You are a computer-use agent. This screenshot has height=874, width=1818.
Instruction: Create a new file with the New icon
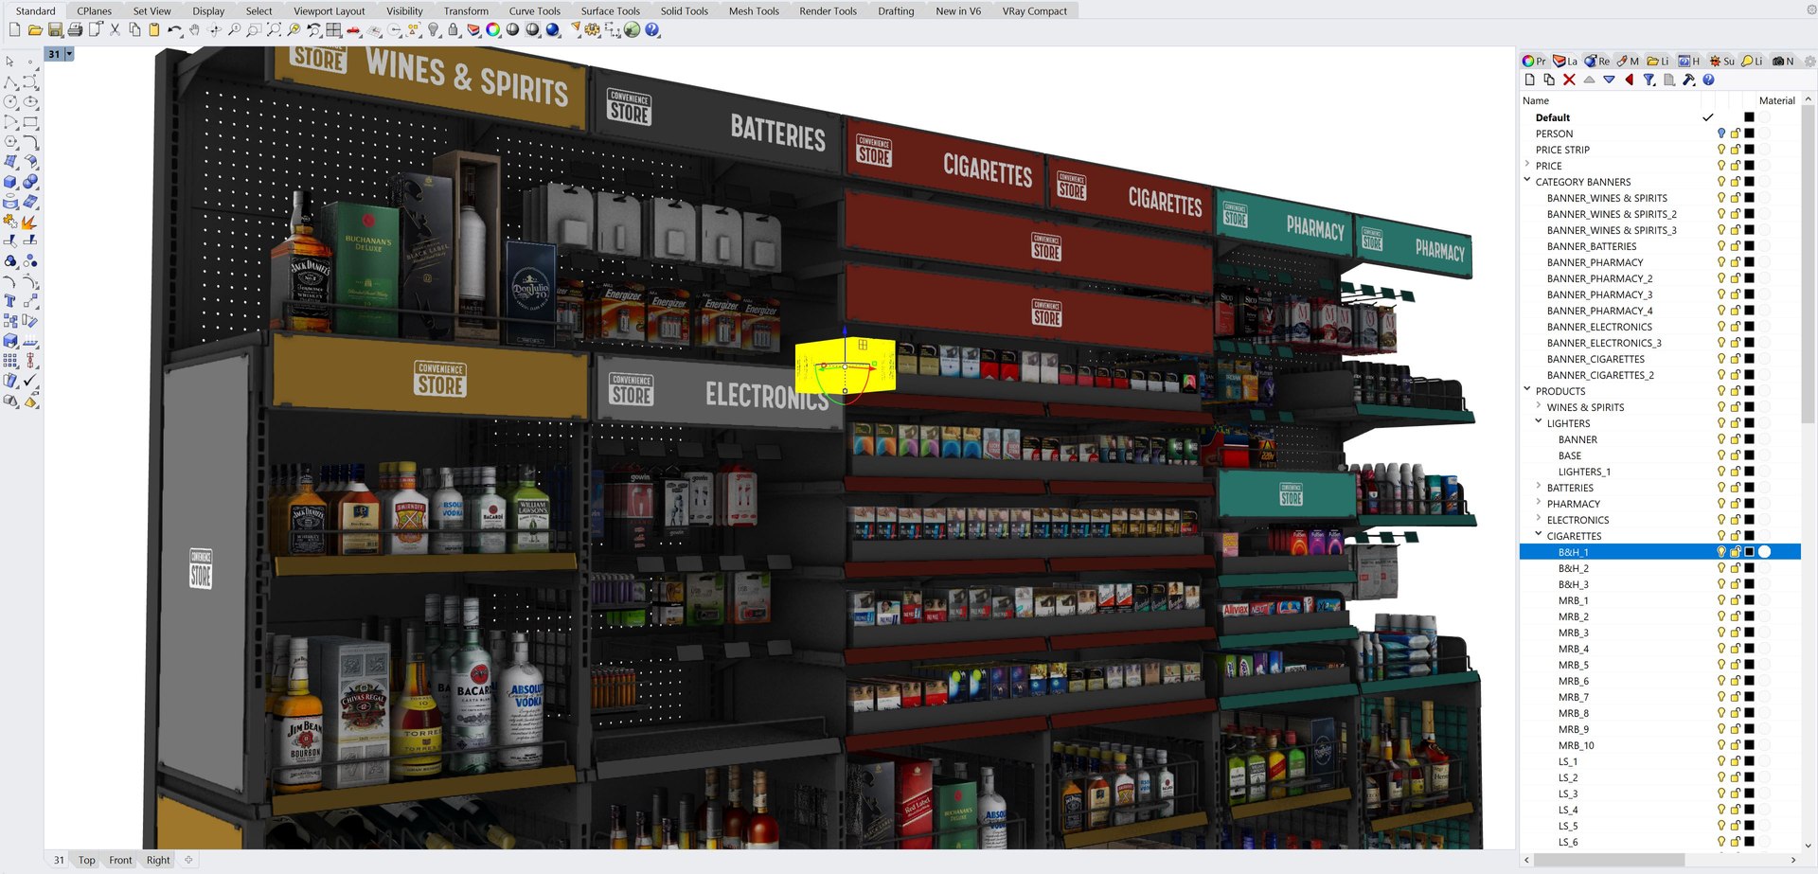tap(14, 30)
